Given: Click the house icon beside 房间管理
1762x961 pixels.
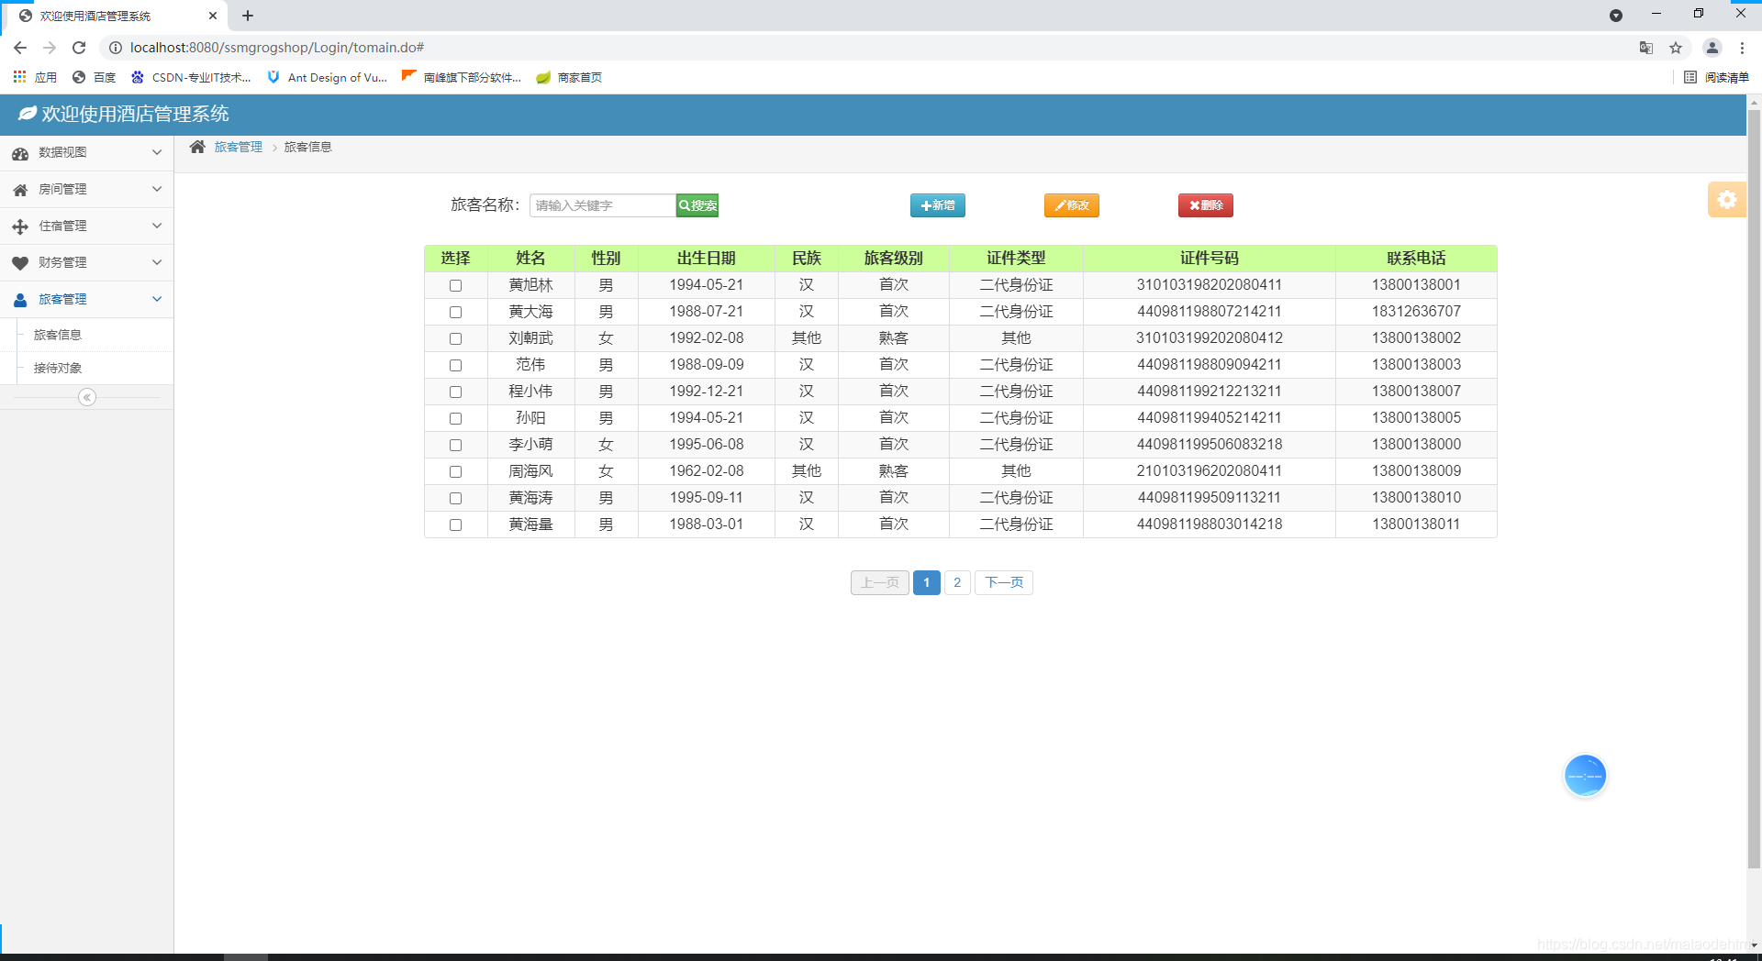Looking at the screenshot, I should pyautogui.click(x=20, y=190).
